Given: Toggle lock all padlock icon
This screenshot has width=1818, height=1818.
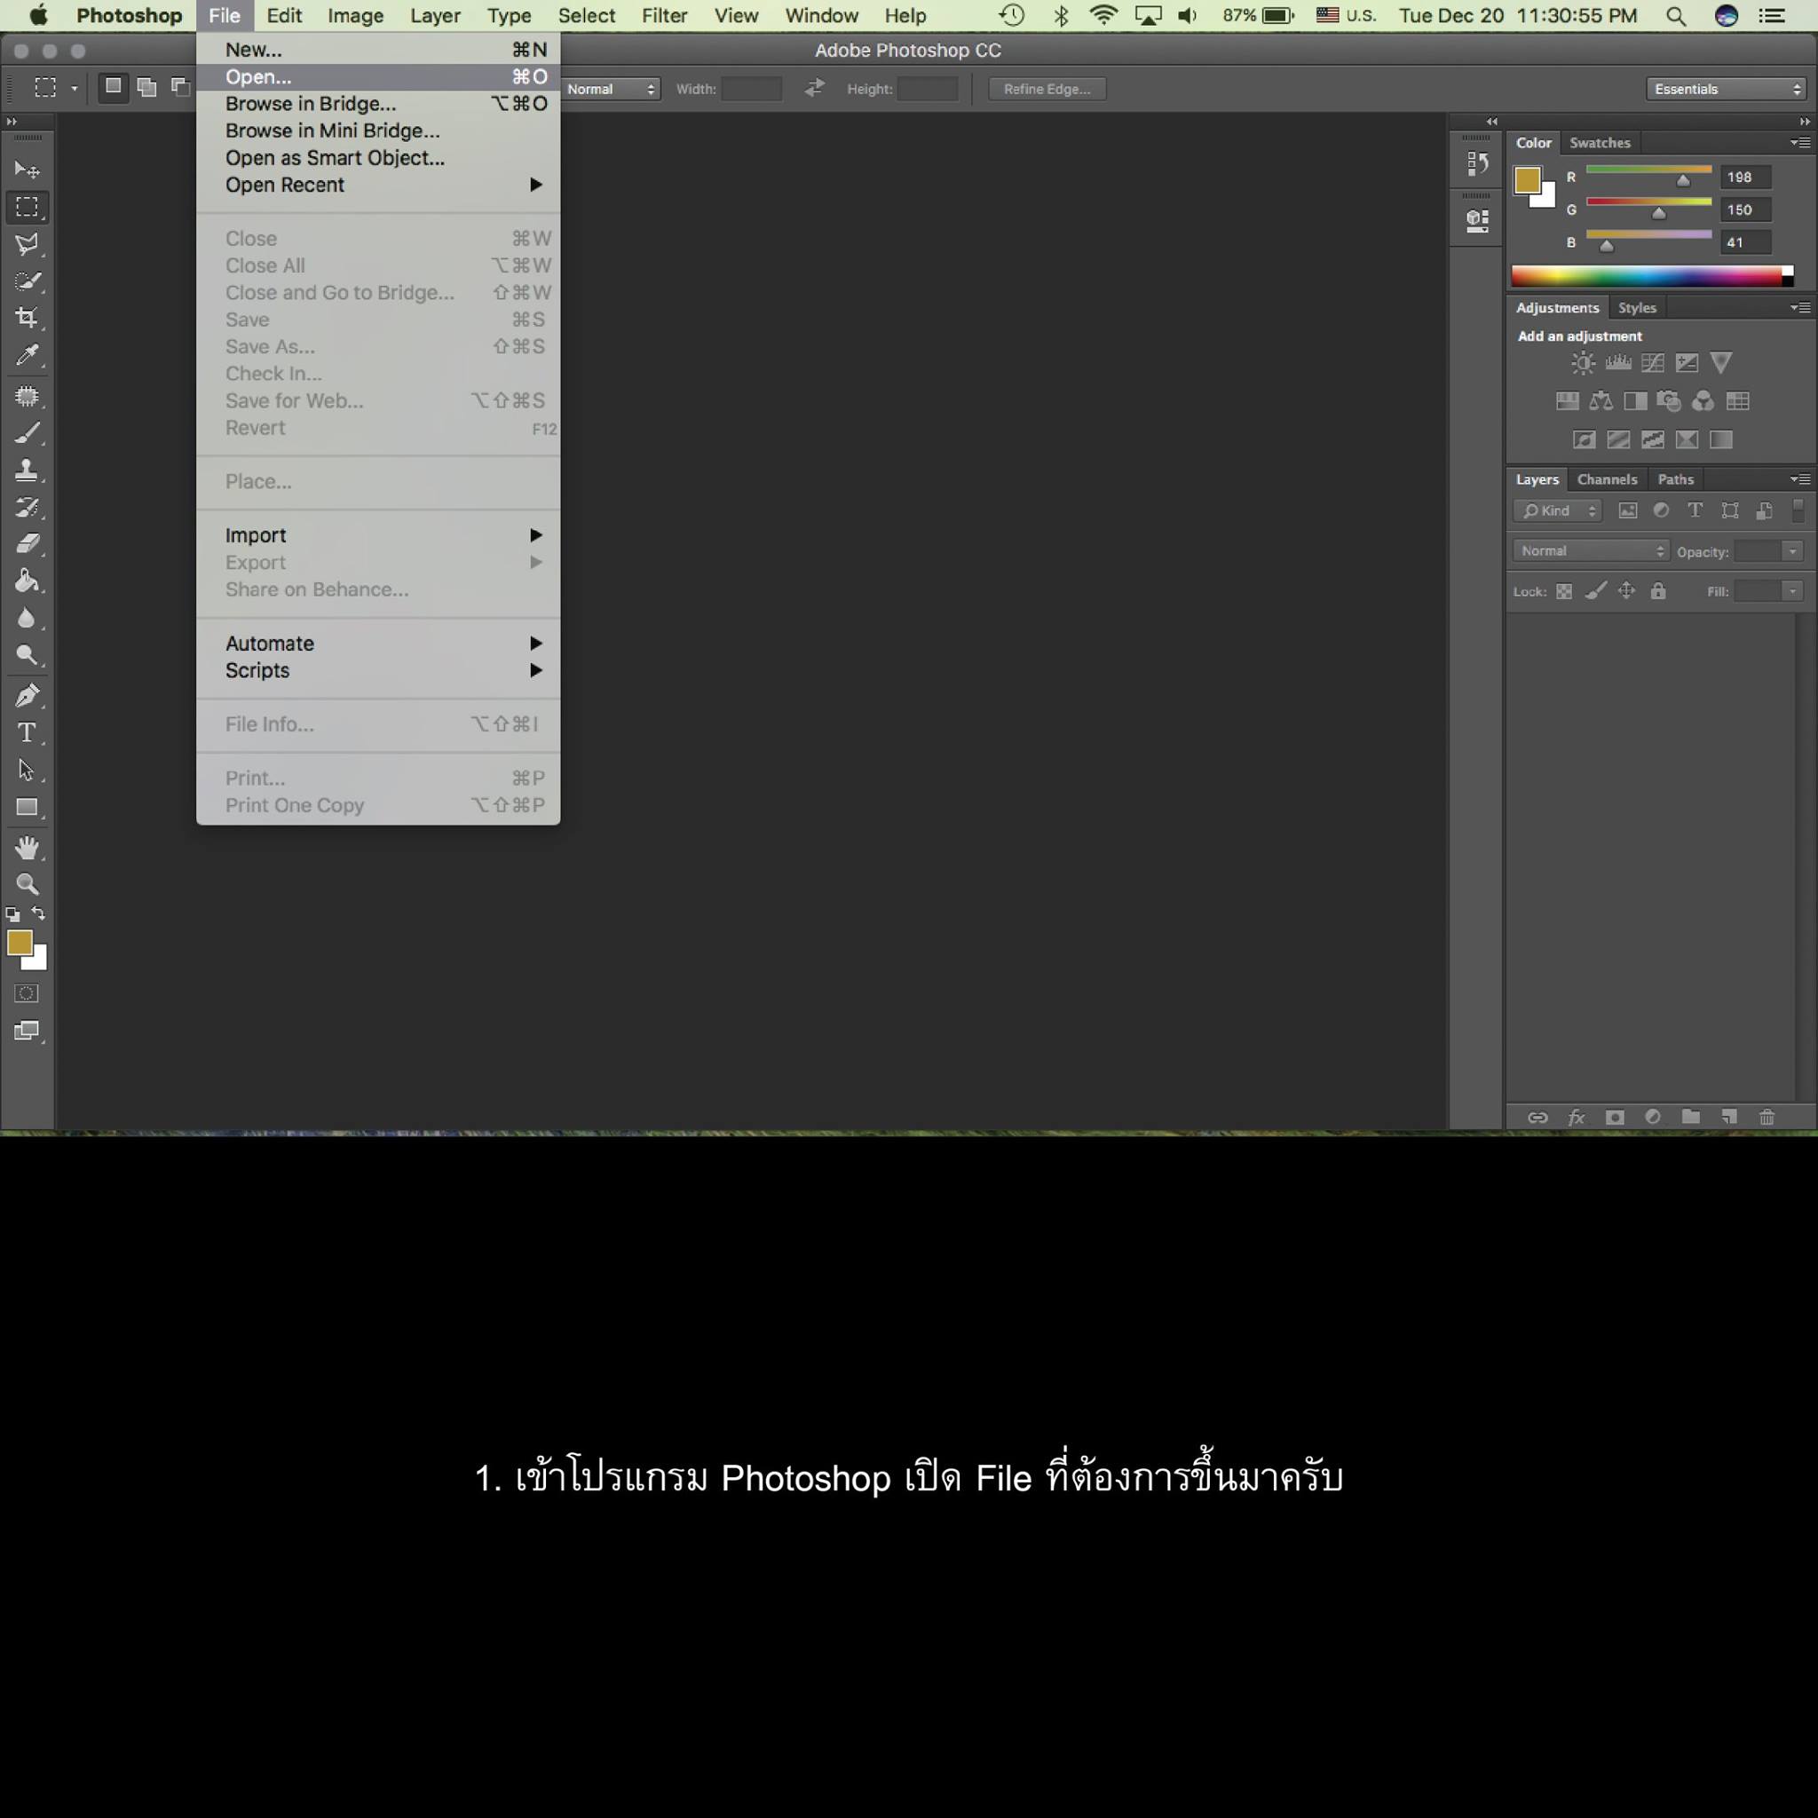Looking at the screenshot, I should pyautogui.click(x=1658, y=591).
